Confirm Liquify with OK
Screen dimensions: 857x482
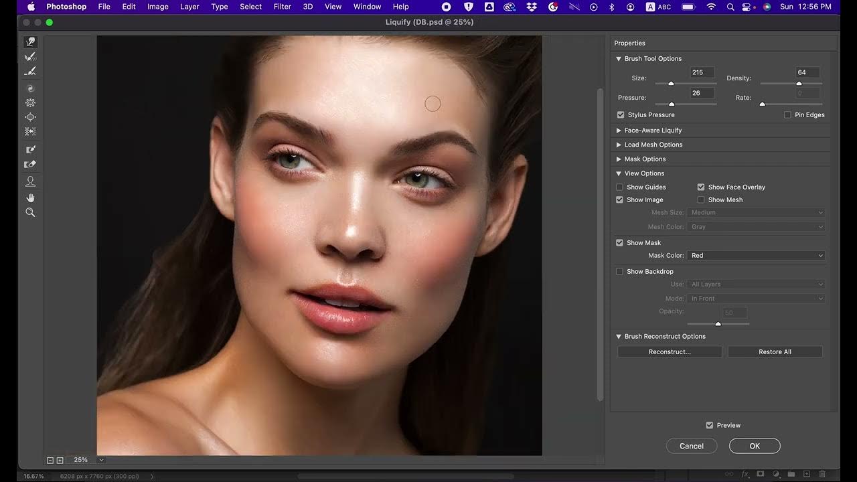point(755,446)
